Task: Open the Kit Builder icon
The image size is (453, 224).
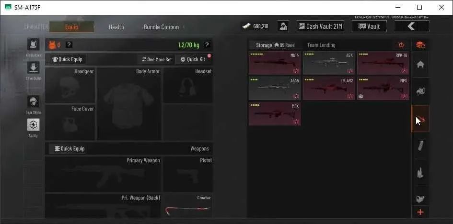Action: pyautogui.click(x=33, y=44)
